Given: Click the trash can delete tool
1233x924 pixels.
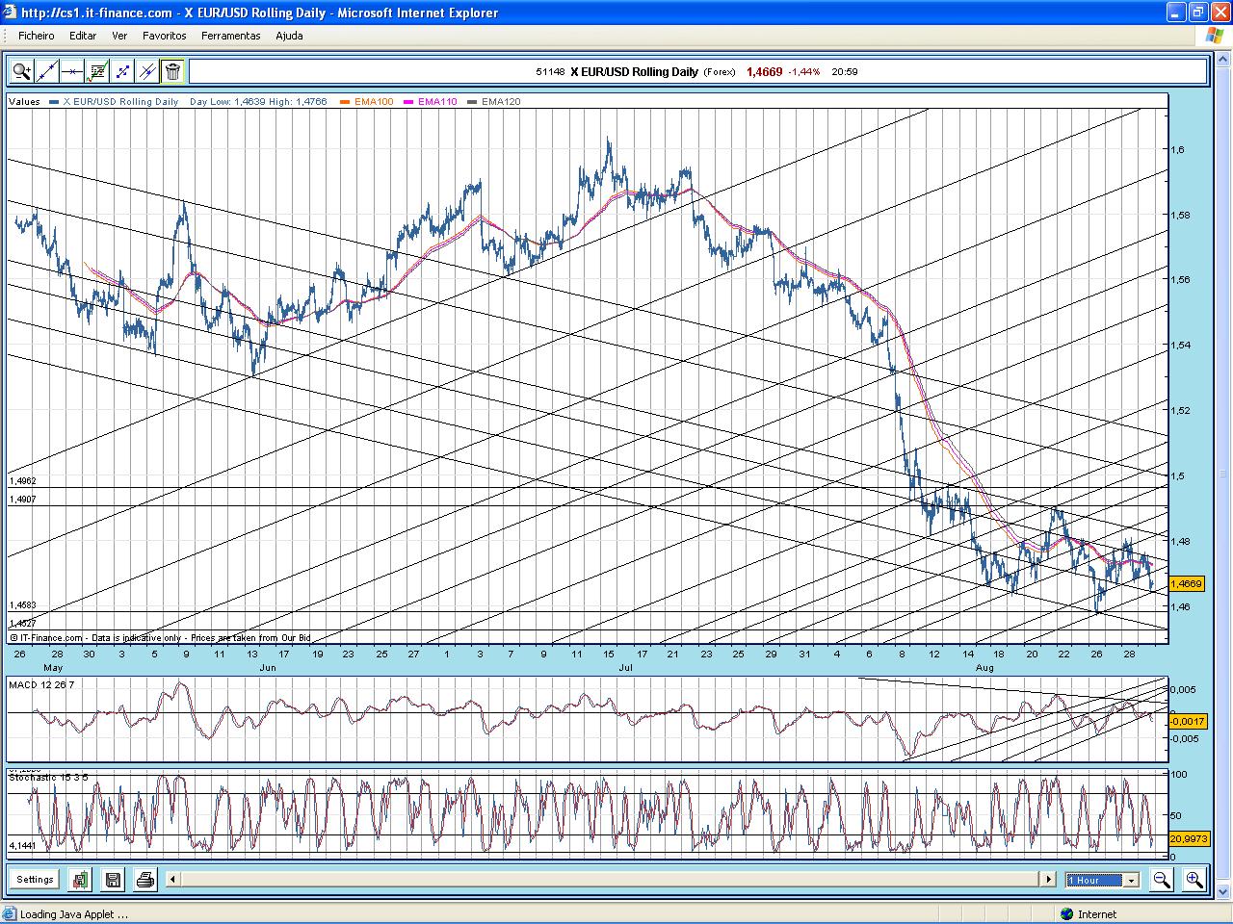Looking at the screenshot, I should 172,71.
